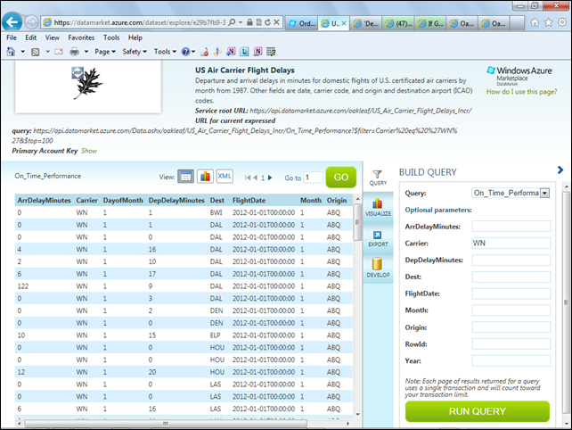Click the browser forward arrow
The image size is (572, 430).
(x=31, y=22)
